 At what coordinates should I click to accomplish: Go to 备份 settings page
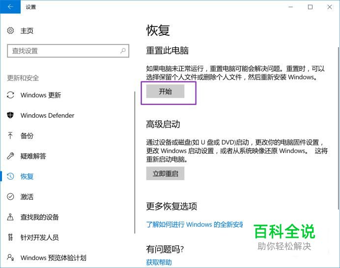27,135
